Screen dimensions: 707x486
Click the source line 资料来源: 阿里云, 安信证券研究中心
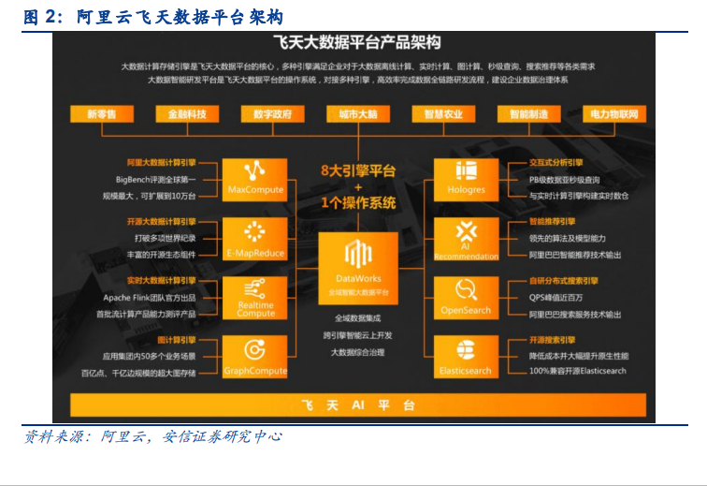pos(152,436)
